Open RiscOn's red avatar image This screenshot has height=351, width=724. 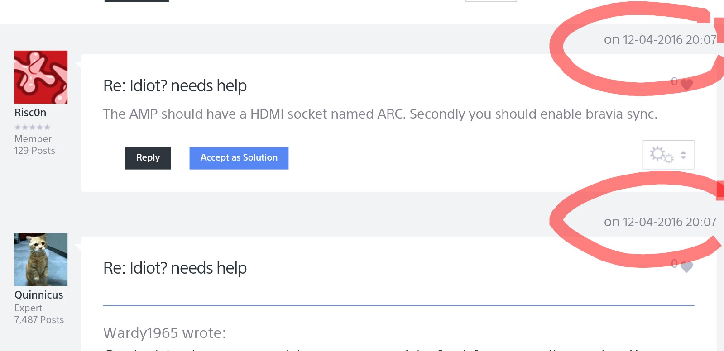[41, 77]
